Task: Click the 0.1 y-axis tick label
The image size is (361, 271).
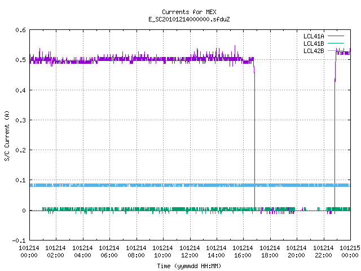Action: click(x=20, y=180)
